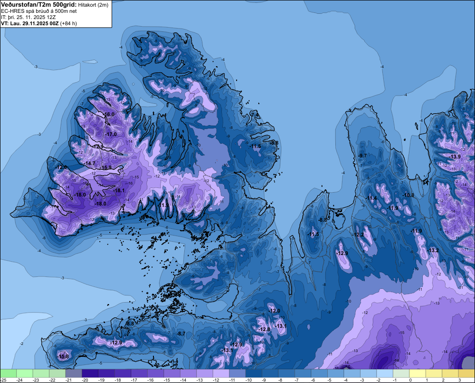Click the -18.1 temperature label
The image size is (475, 383).
click(119, 191)
